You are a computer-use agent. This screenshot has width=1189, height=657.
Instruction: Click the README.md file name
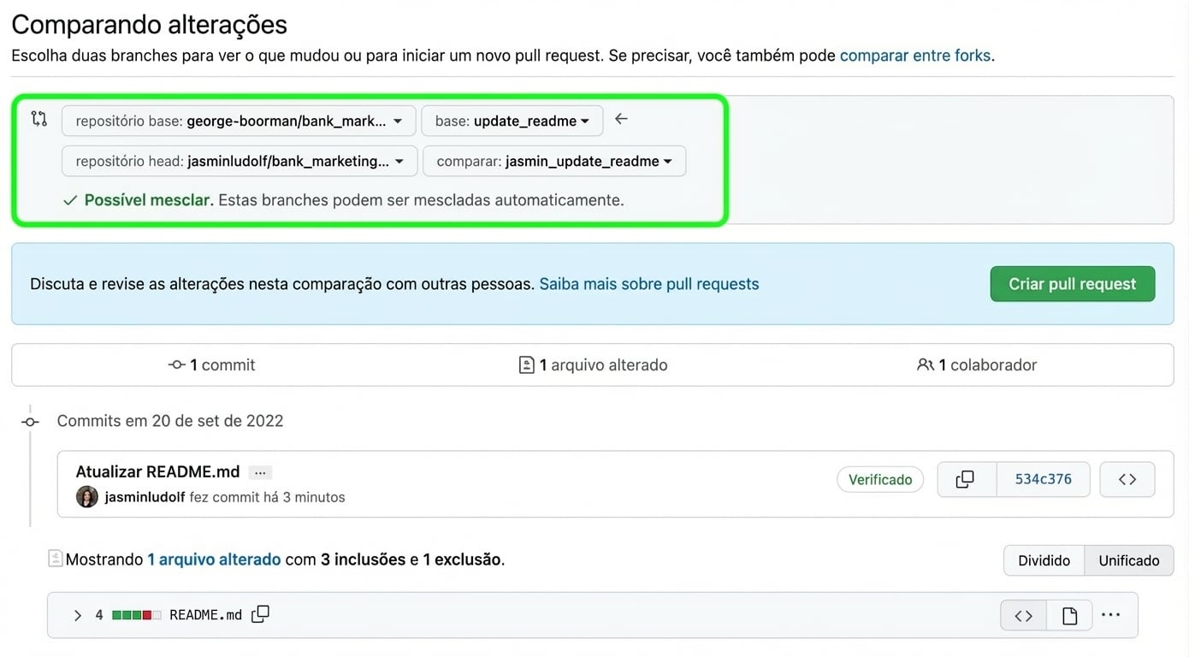206,615
